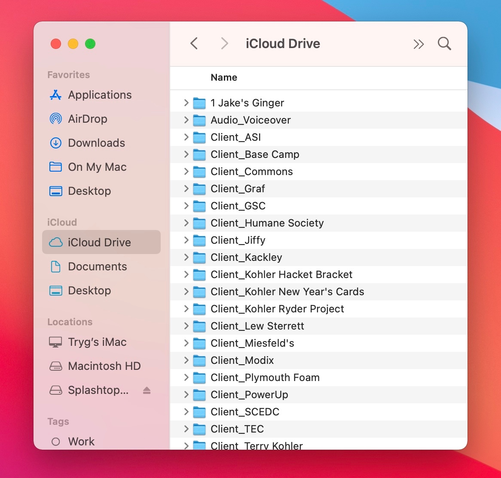Click the Tryg's iMac label
This screenshot has height=478, width=501.
[x=98, y=342]
